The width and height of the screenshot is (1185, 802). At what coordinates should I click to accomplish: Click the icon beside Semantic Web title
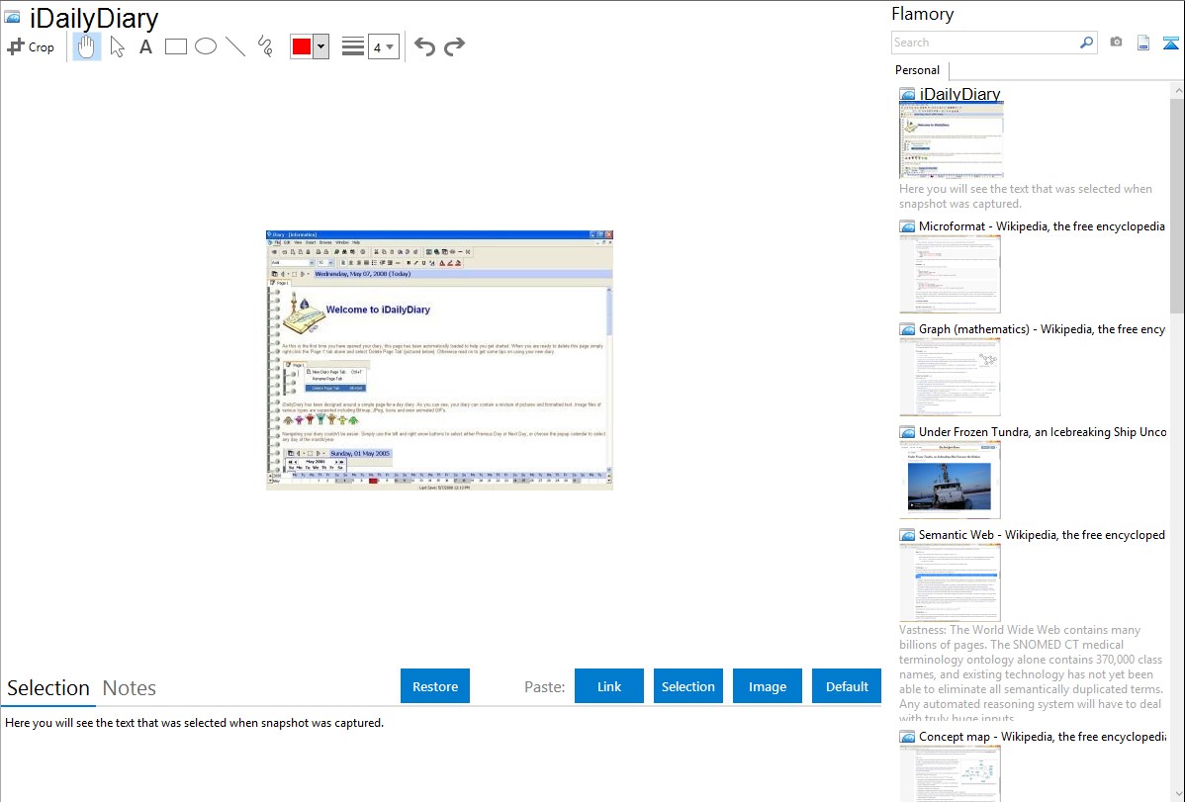[907, 534]
